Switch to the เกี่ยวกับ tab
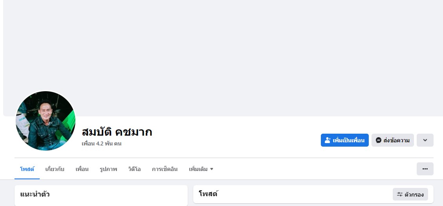The image size is (443, 206). point(55,169)
